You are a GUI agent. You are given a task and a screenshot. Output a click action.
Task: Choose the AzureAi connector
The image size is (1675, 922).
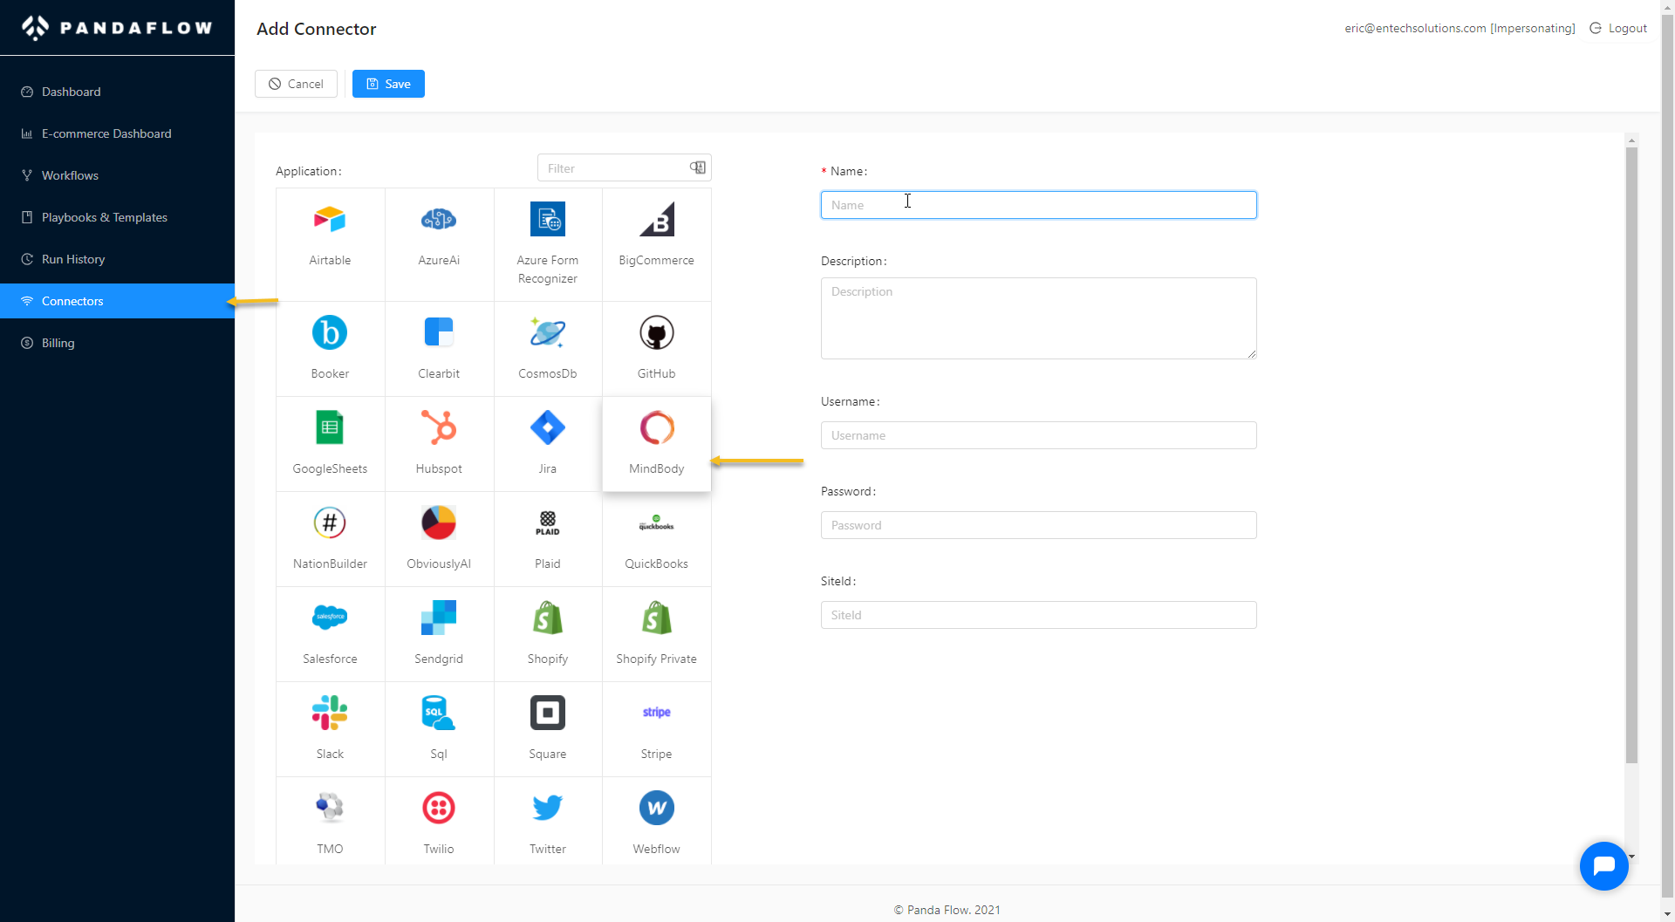439,244
